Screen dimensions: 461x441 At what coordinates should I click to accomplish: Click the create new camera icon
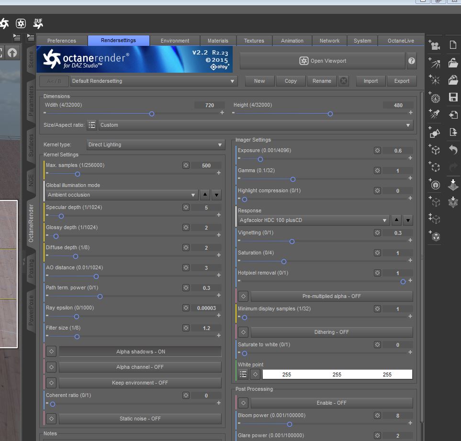[434, 45]
